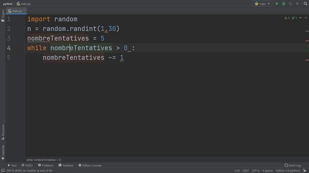309x173 pixels.
Task: Click the word import on line 1
Action: pos(39,19)
